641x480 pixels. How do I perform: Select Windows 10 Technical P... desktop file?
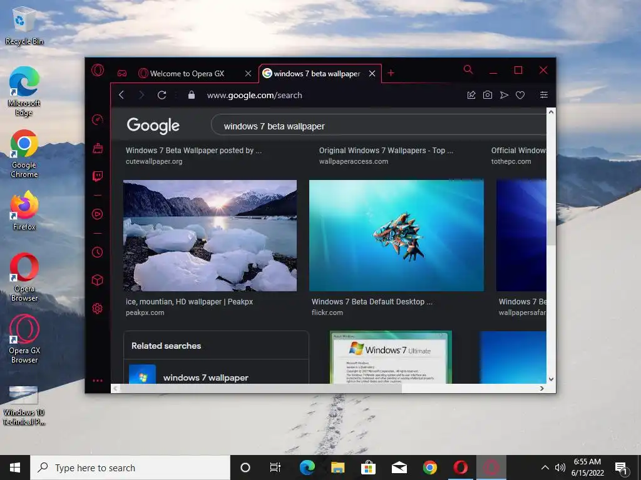point(24,405)
